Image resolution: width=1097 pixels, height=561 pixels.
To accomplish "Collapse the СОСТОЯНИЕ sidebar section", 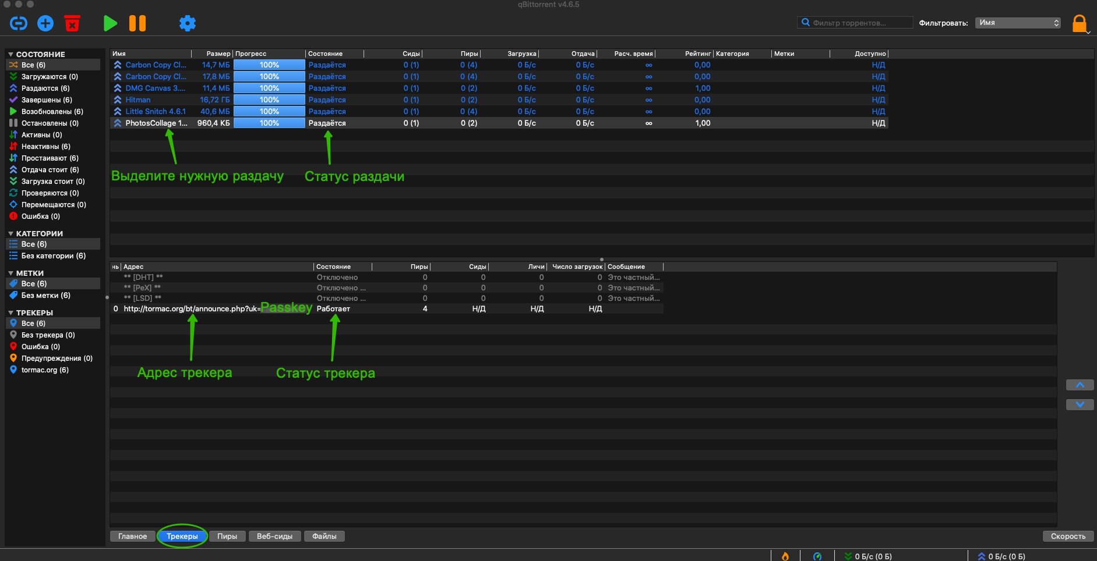I will (x=10, y=54).
